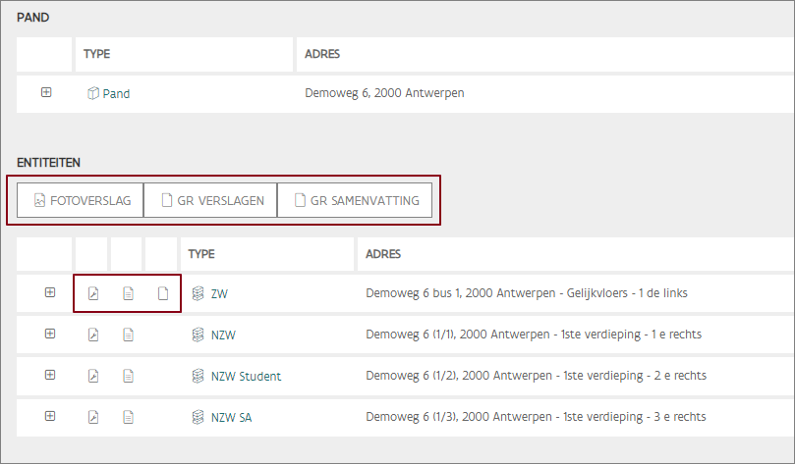Open the PDF icon in the ZW row
The width and height of the screenshot is (795, 464).
(x=93, y=292)
